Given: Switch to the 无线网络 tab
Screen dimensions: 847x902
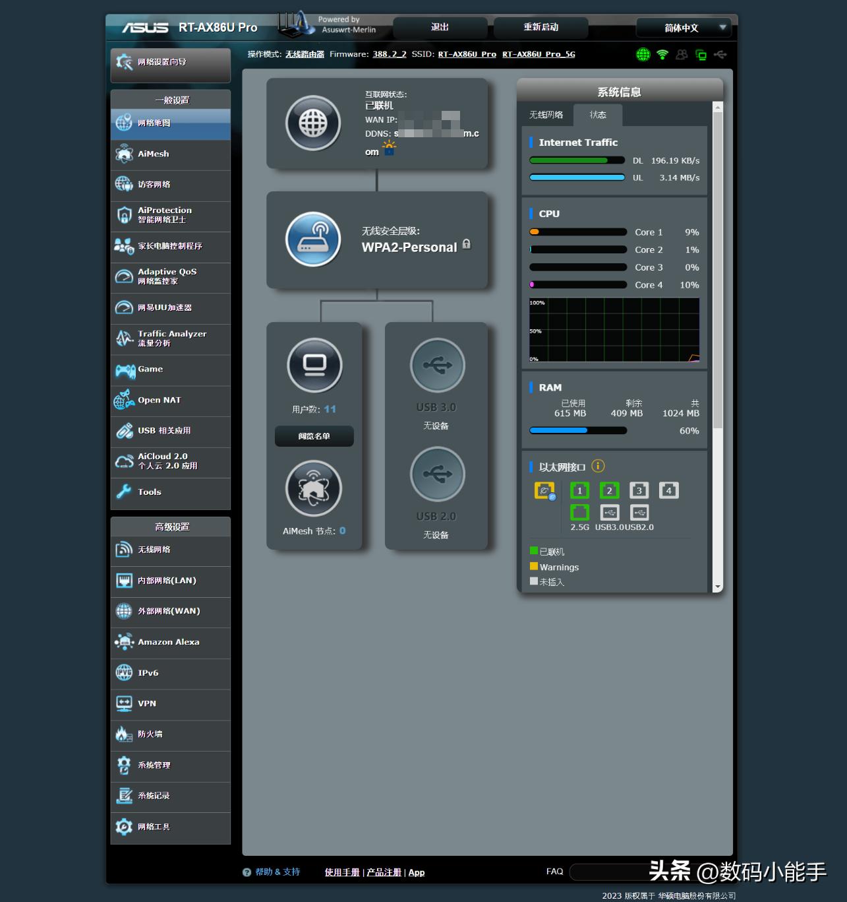Looking at the screenshot, I should click(546, 115).
